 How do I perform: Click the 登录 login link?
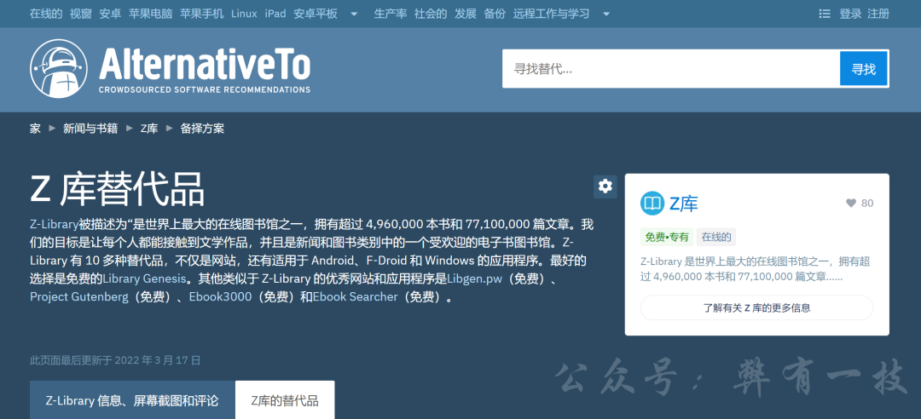click(x=850, y=14)
